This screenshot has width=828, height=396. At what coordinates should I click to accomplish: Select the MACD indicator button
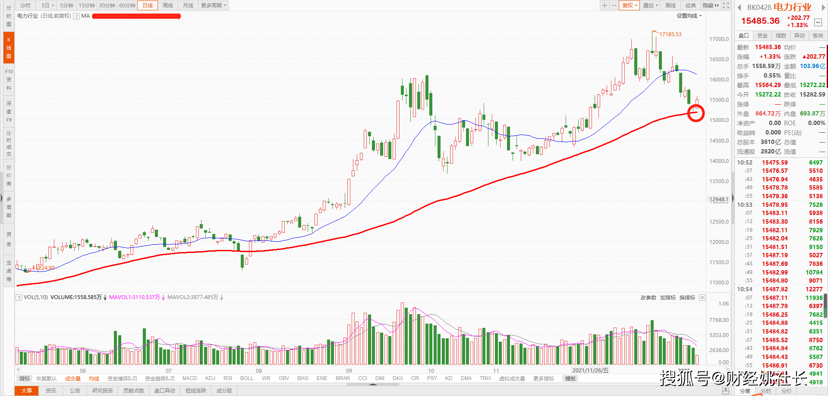[189, 378]
